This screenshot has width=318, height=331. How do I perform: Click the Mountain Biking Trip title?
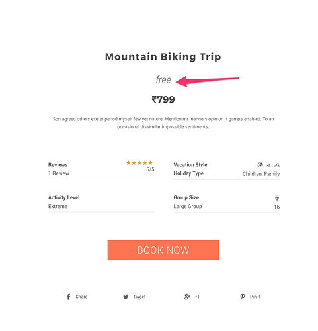(163, 57)
